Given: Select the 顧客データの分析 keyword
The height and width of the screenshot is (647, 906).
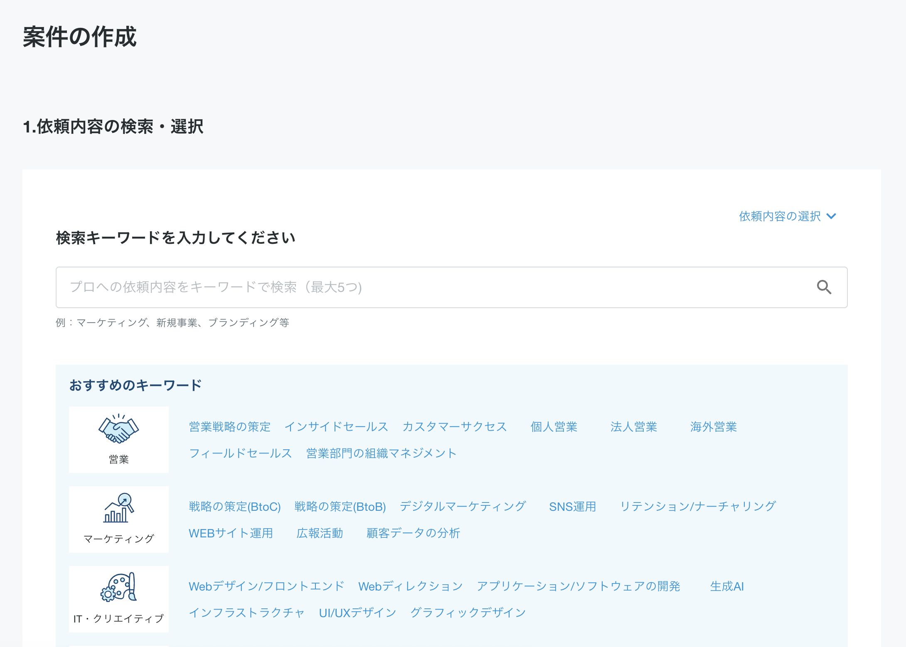Looking at the screenshot, I should pos(413,533).
